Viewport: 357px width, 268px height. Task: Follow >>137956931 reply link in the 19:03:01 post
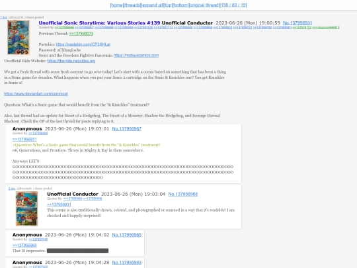tap(24, 139)
